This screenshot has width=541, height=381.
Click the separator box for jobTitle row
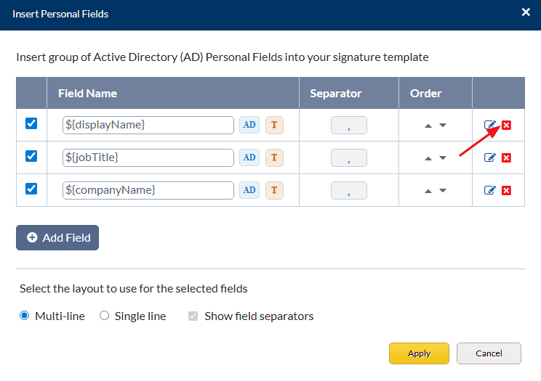click(x=349, y=157)
